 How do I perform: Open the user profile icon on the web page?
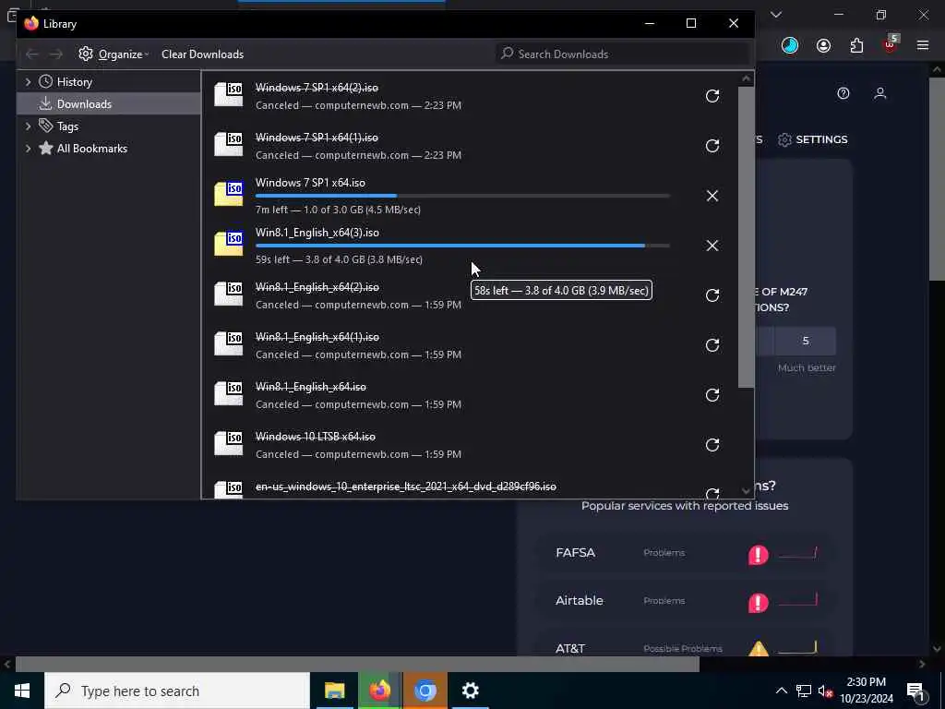click(x=879, y=93)
